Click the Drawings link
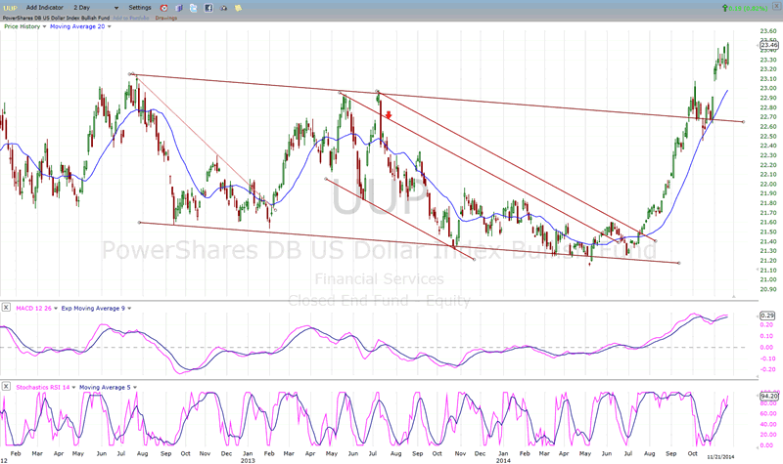 [x=166, y=18]
